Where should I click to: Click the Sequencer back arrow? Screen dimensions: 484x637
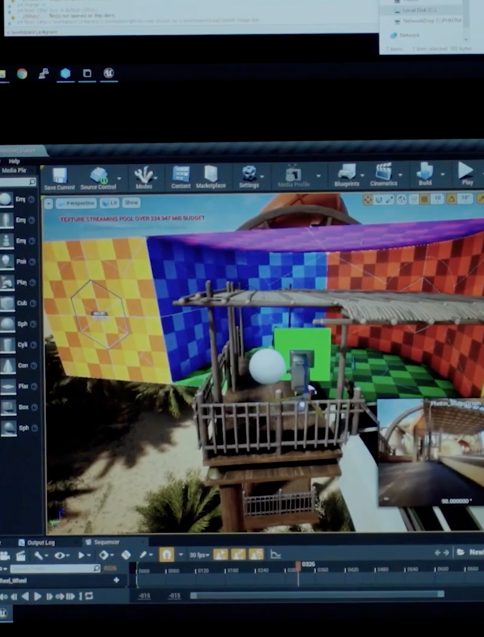(438, 553)
